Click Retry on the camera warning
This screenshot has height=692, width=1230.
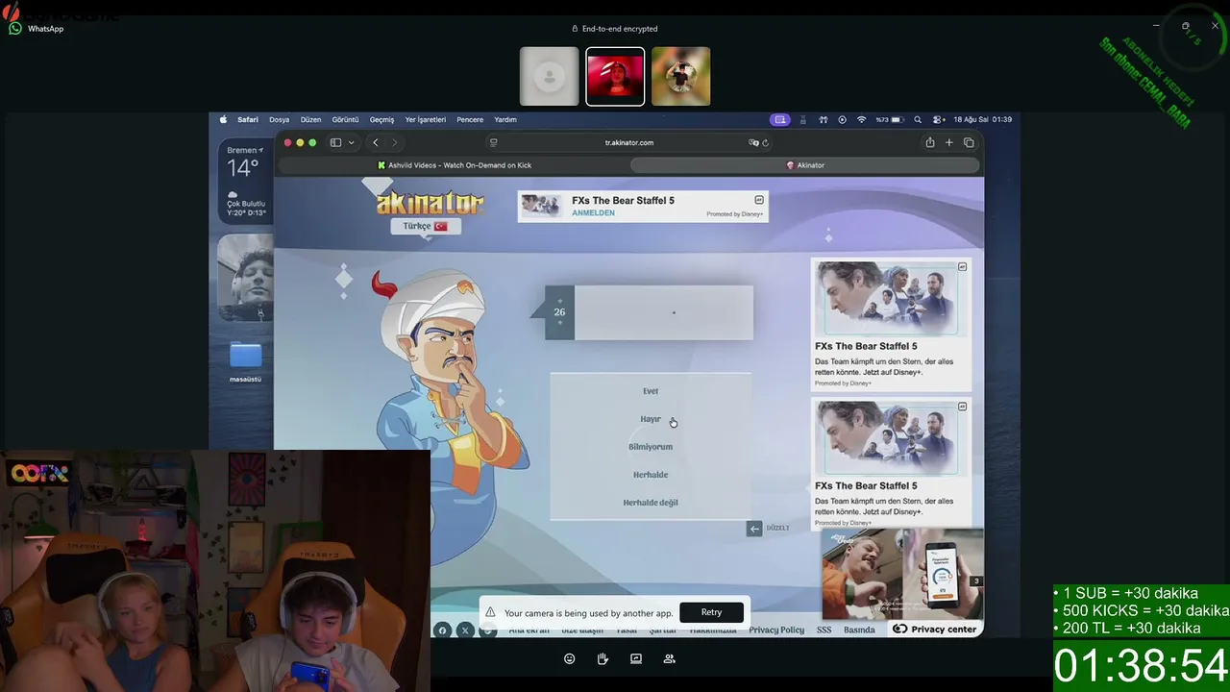pos(711,612)
